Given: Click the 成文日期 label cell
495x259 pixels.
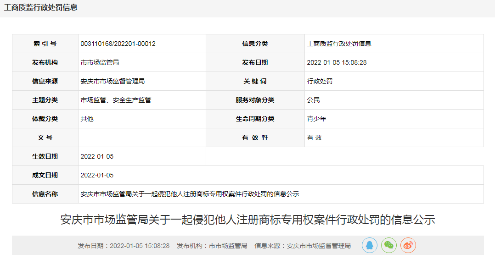Looking at the screenshot, I should pos(45,175).
